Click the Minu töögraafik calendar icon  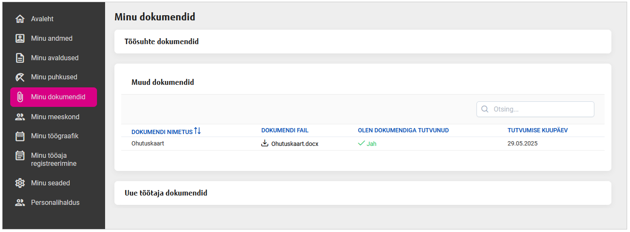[20, 137]
